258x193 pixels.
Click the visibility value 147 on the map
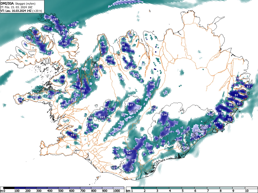[129, 153]
